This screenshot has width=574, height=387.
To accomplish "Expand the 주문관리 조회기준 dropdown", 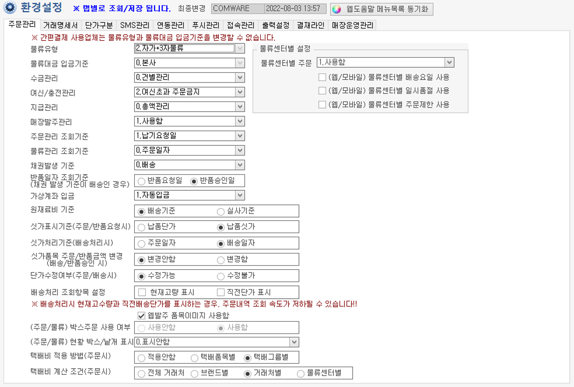I will tap(240, 136).
